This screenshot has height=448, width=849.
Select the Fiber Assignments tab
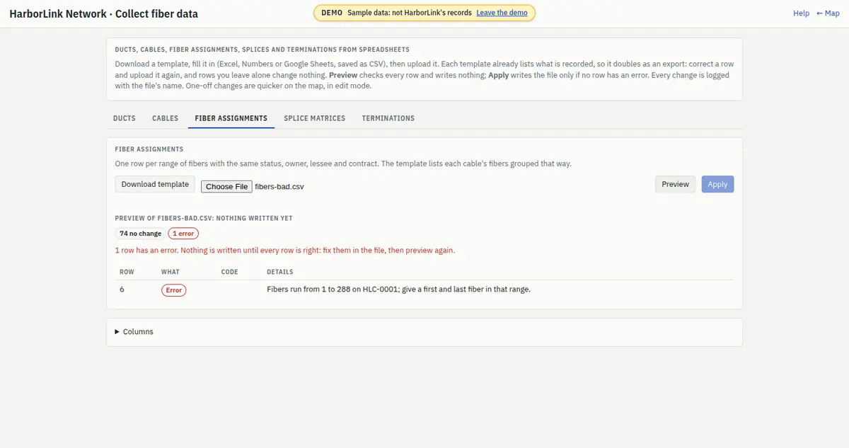point(231,118)
